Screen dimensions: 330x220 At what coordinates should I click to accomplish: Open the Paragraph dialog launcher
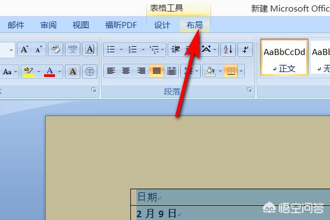point(249,90)
